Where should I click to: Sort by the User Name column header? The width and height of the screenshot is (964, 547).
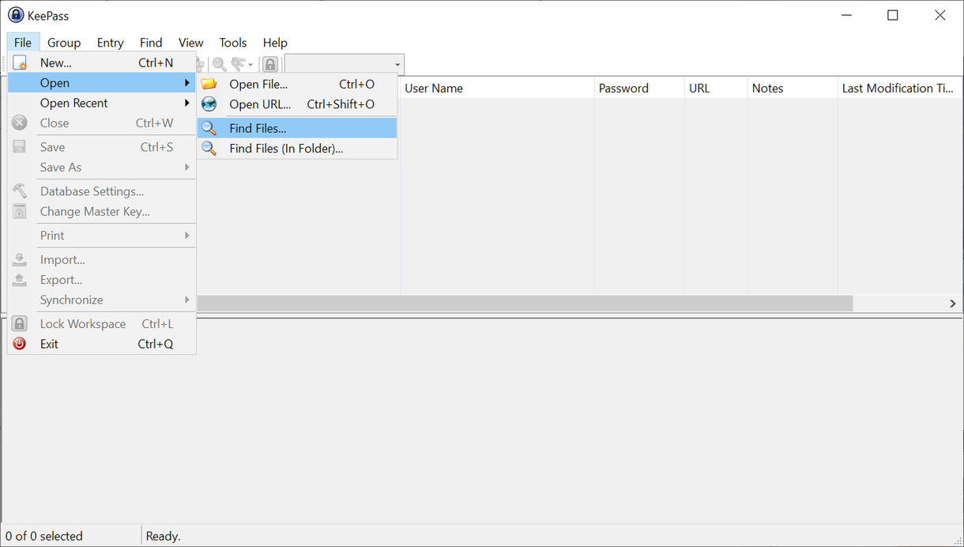[497, 88]
